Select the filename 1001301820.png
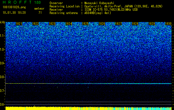The height and width of the screenshot is (110, 174). pos(14,7)
